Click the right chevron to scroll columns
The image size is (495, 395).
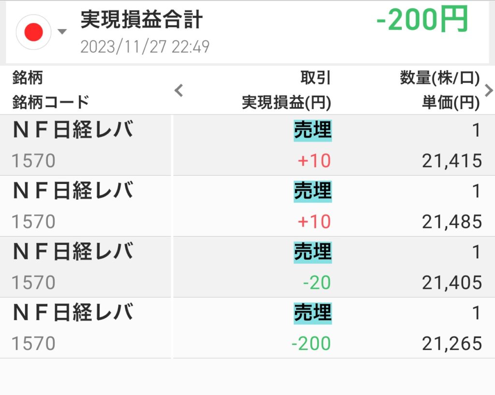(x=488, y=90)
